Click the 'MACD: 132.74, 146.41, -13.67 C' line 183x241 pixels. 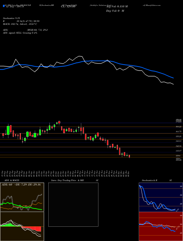(x=20, y=24)
